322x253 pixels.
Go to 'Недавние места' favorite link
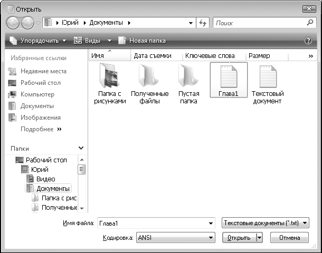pyautogui.click(x=43, y=71)
